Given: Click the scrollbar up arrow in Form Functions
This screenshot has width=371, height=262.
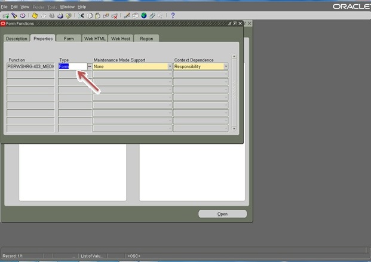Looking at the screenshot, I should [234, 57].
